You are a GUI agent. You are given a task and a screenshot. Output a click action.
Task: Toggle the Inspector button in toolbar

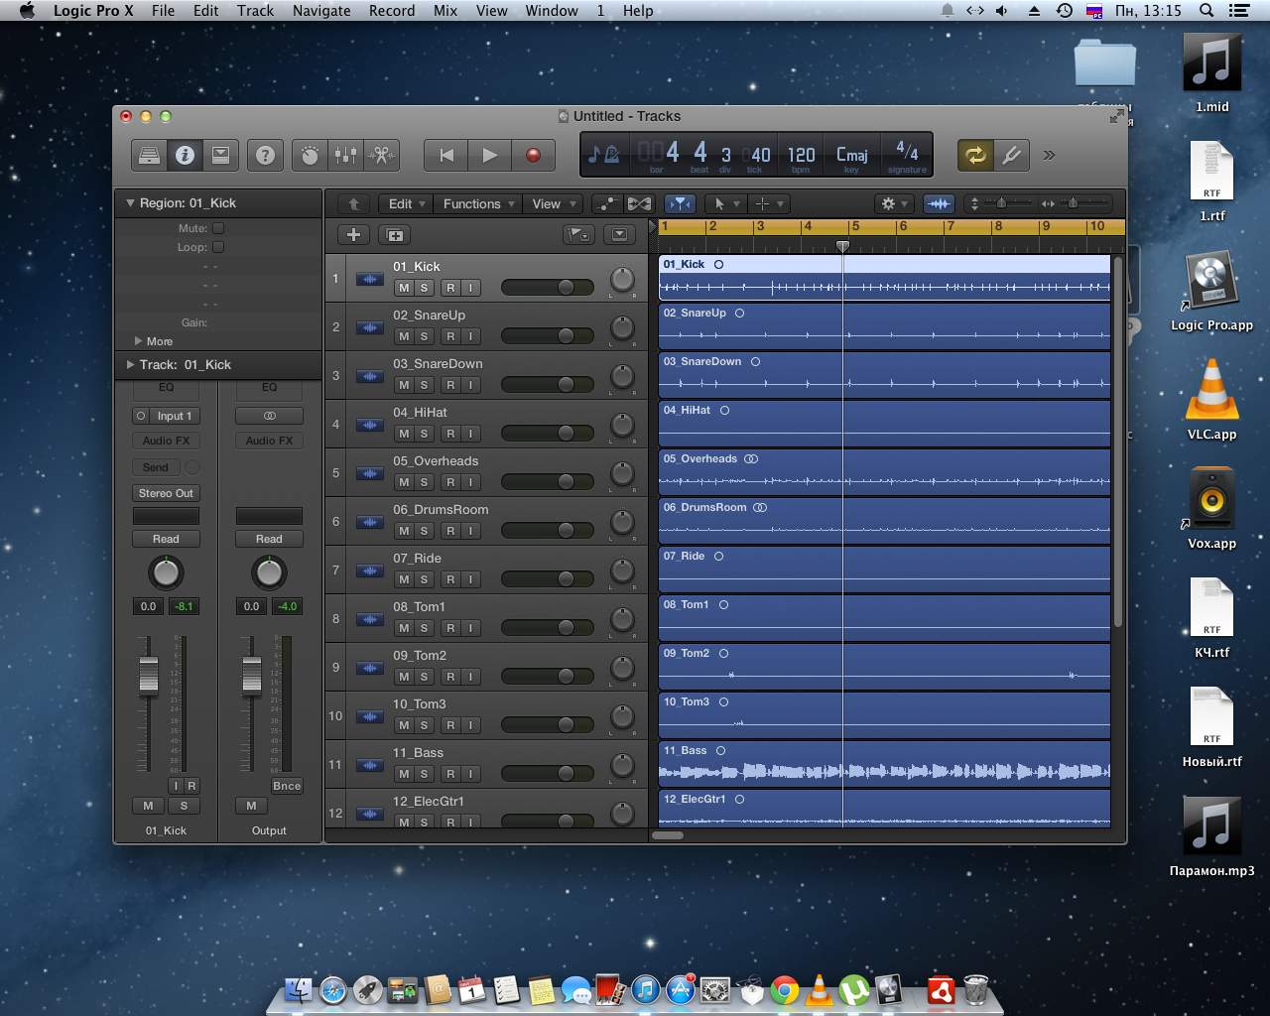click(185, 155)
